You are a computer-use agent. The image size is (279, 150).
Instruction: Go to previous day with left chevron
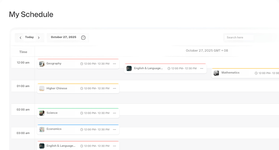coord(20,38)
